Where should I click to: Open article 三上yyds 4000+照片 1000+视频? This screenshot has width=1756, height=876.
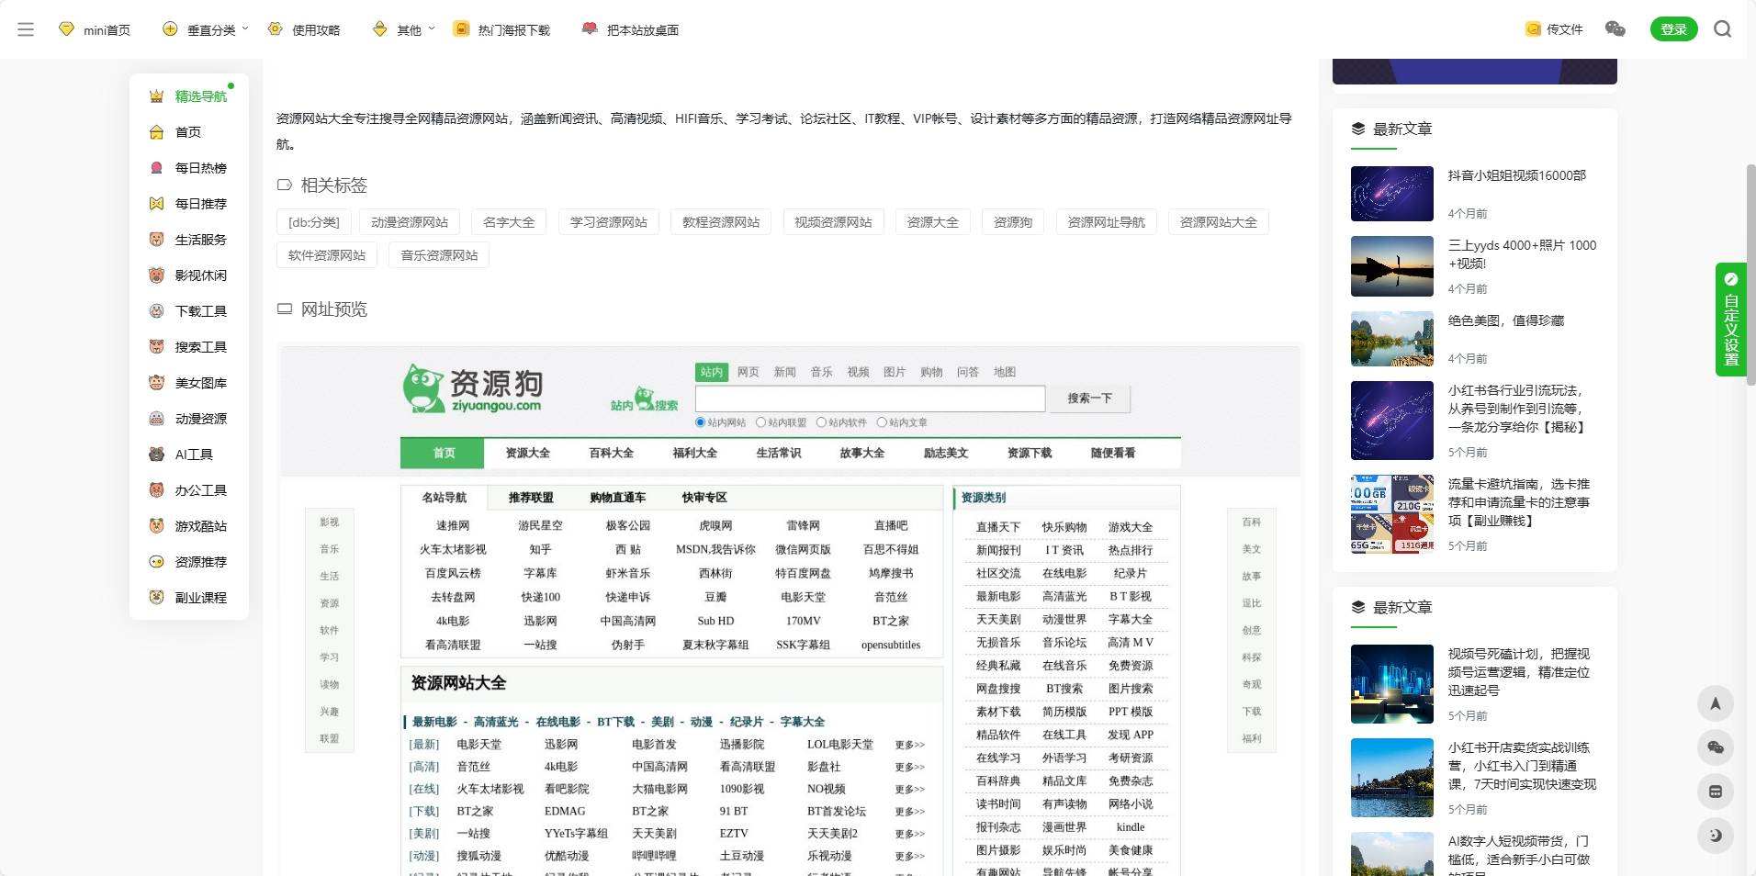(1522, 254)
